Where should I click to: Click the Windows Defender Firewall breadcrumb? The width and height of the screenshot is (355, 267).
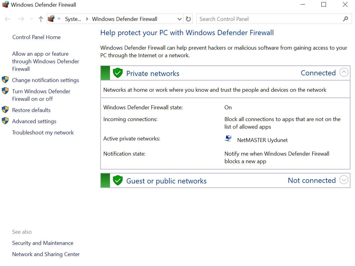point(124,19)
